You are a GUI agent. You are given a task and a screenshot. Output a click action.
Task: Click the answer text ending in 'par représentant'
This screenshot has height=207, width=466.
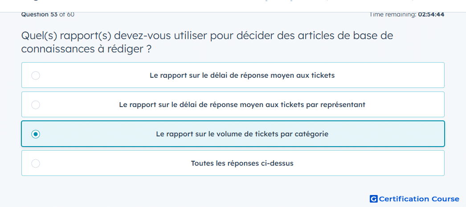click(242, 105)
